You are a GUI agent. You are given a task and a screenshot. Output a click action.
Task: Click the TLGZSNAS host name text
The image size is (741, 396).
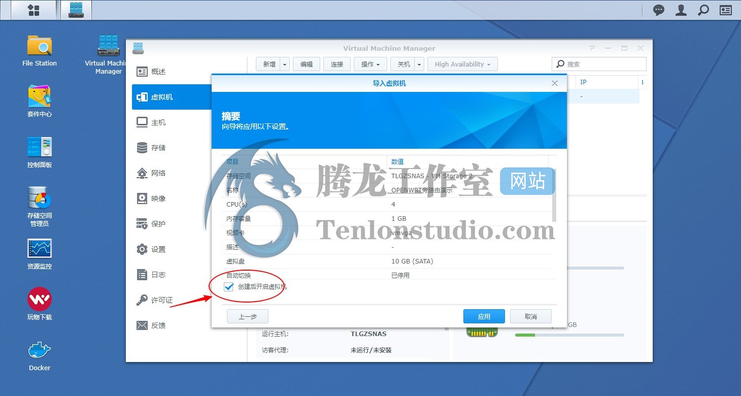(x=368, y=334)
